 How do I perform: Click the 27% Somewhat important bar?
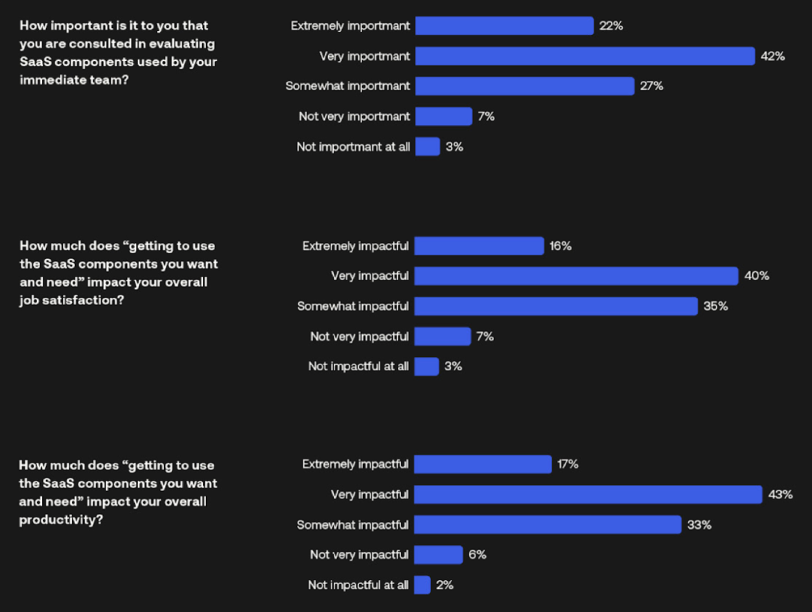[524, 86]
